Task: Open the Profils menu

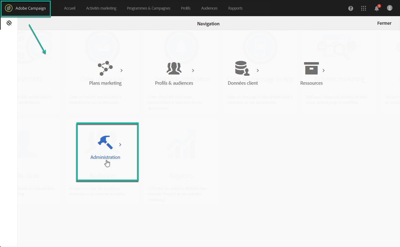Action: click(186, 8)
